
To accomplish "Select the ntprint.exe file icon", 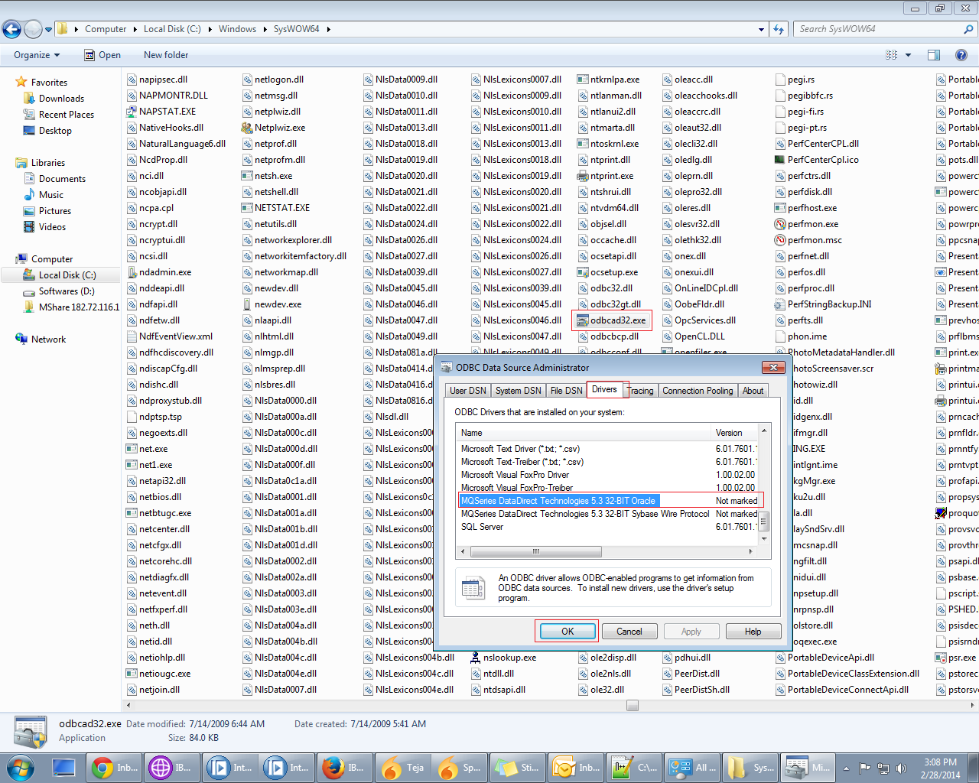I will [583, 176].
